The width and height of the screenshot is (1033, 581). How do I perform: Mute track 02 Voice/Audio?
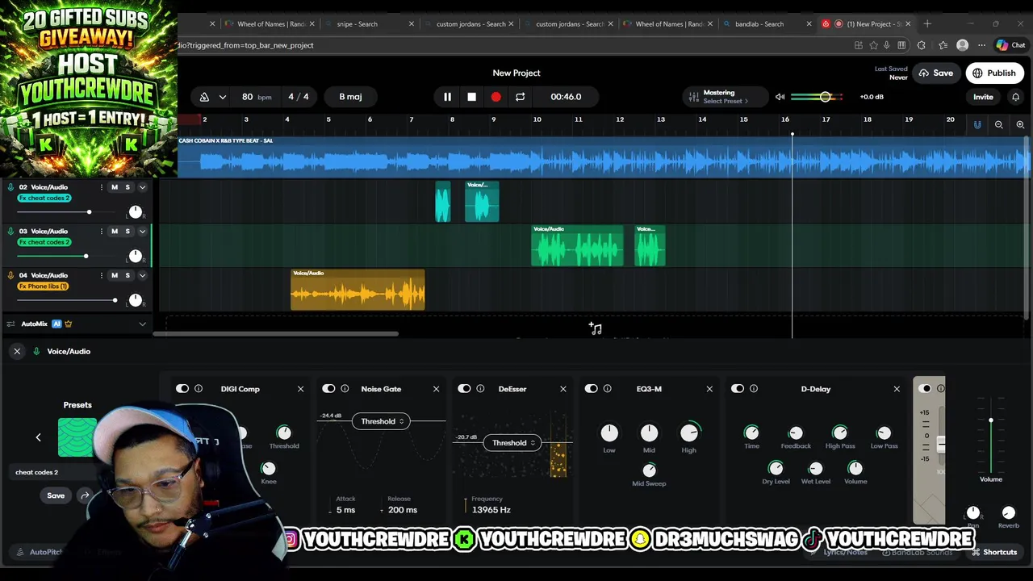click(114, 187)
